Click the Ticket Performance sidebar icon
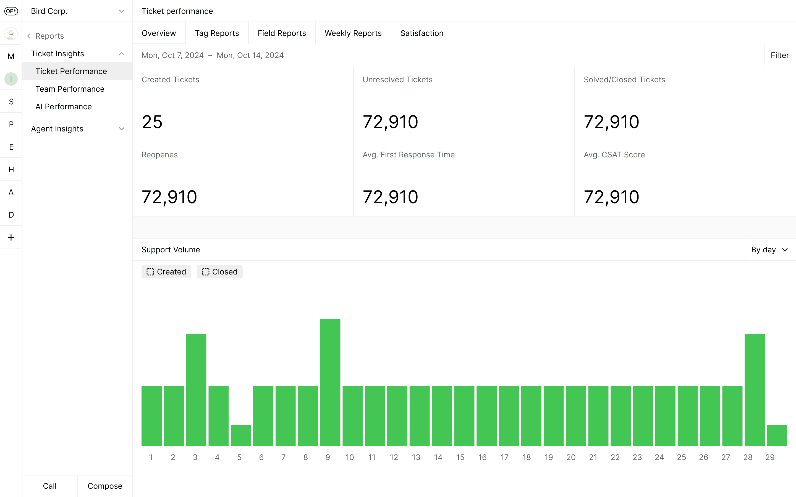796x497 pixels. coord(71,71)
